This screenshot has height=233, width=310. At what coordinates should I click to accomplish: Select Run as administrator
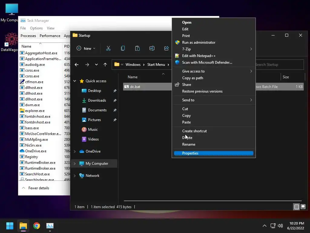click(213, 42)
